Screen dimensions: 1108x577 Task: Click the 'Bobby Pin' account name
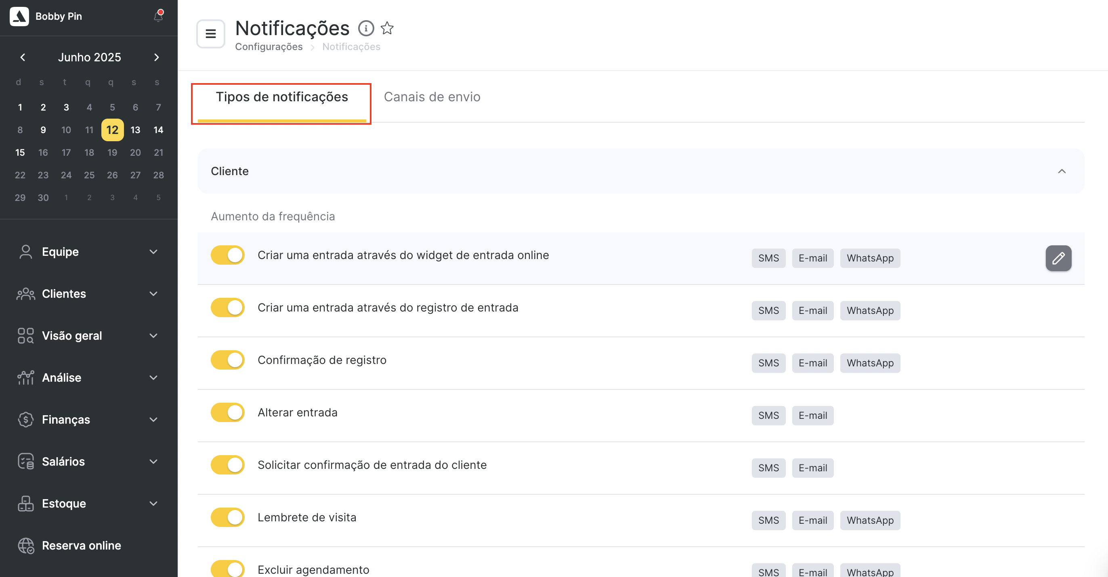coord(59,16)
